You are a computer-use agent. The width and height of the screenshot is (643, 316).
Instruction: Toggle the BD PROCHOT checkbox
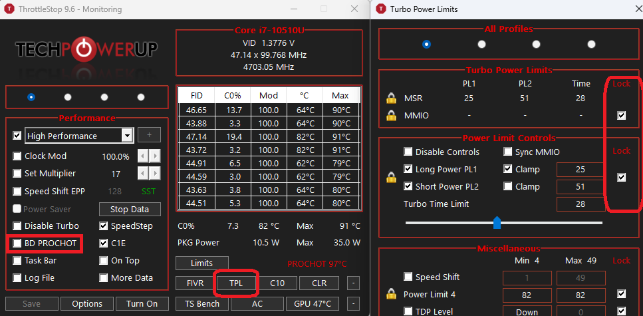pos(17,243)
